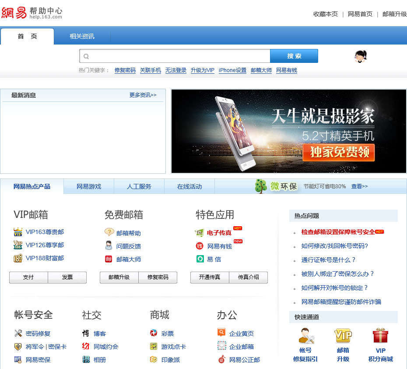Click the 彩票 lottery icon
The height and width of the screenshot is (369, 407).
pos(154,333)
